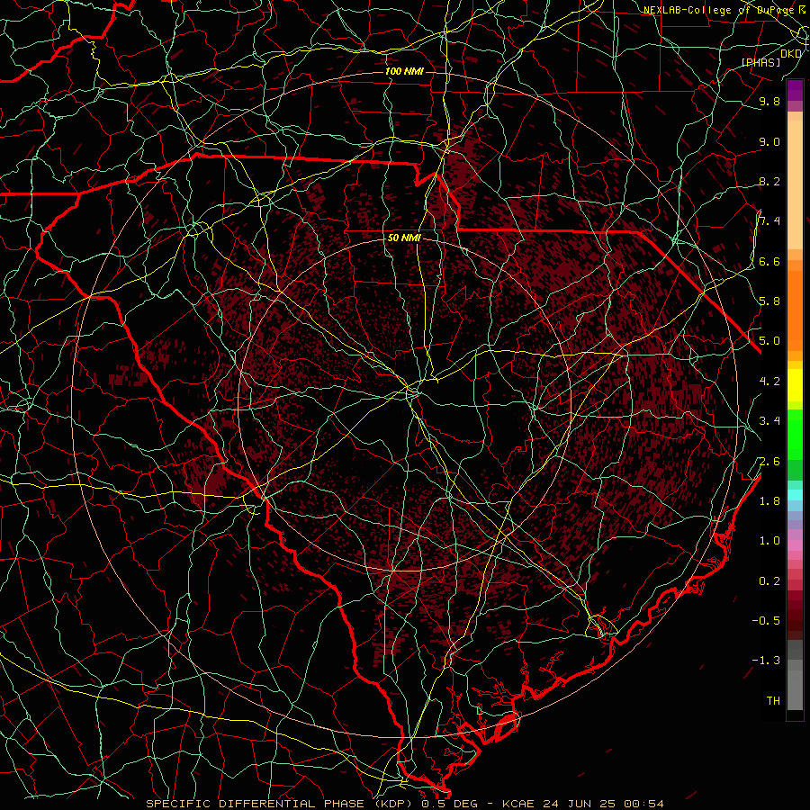Click the -0.5 value on the color scale
The width and height of the screenshot is (810, 810).
coord(766,621)
